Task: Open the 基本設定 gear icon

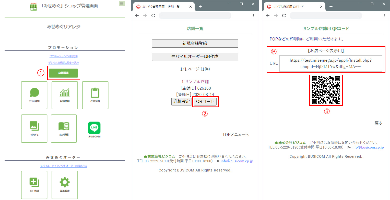Action: 65,185
